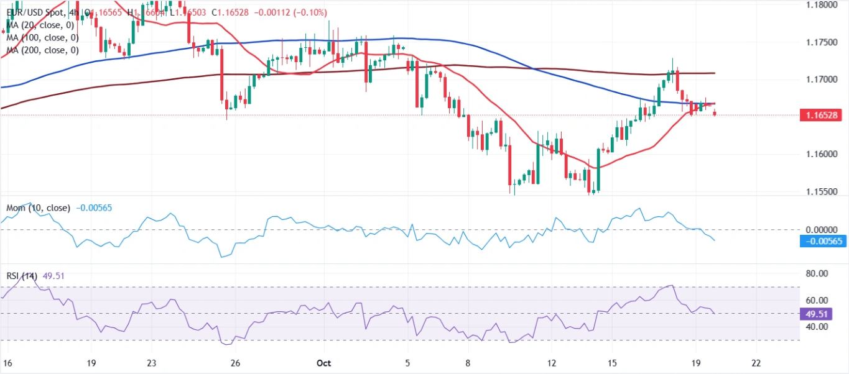Open the RSI (14) indicator legend
Image resolution: width=849 pixels, height=374 pixels.
22,276
